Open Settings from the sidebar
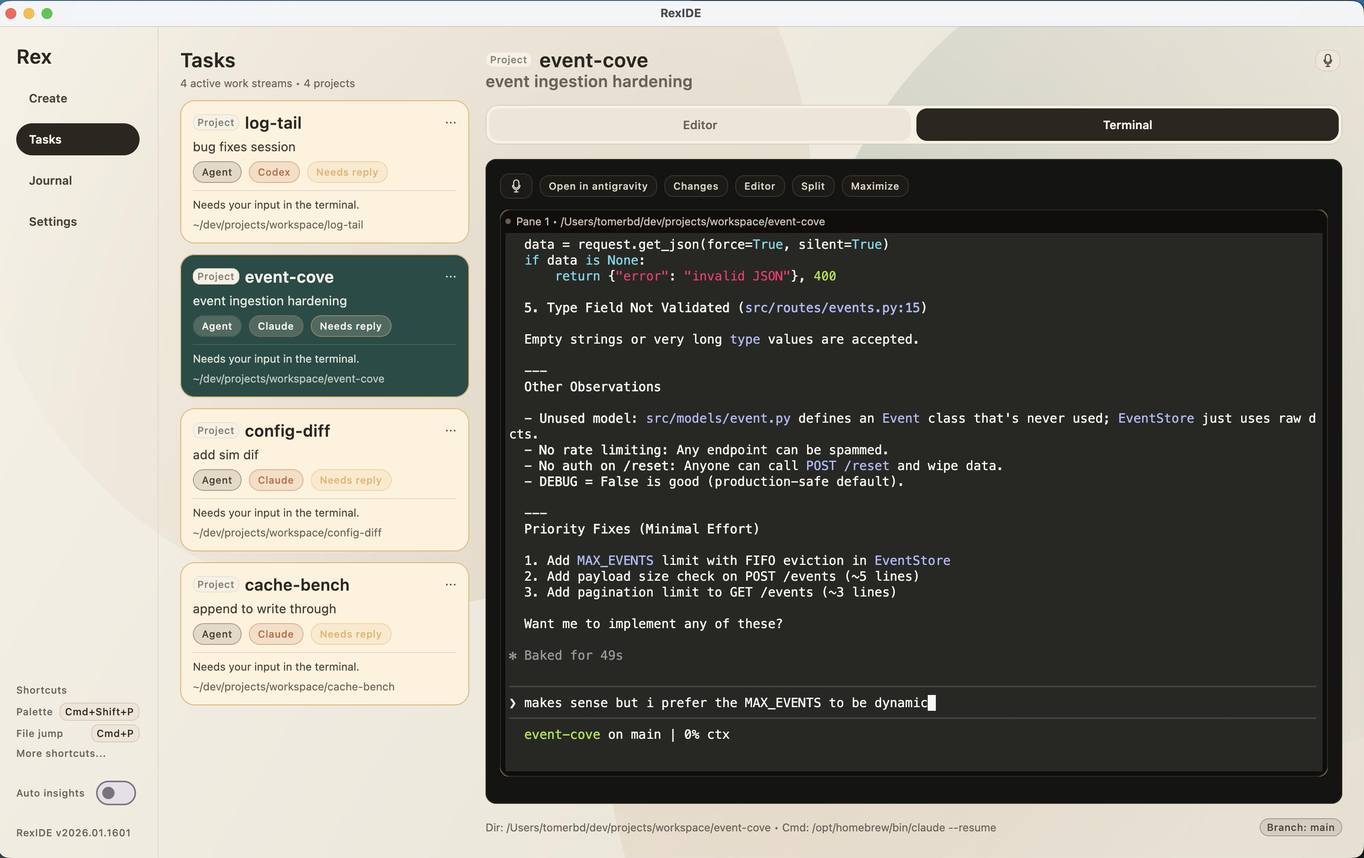 53,221
